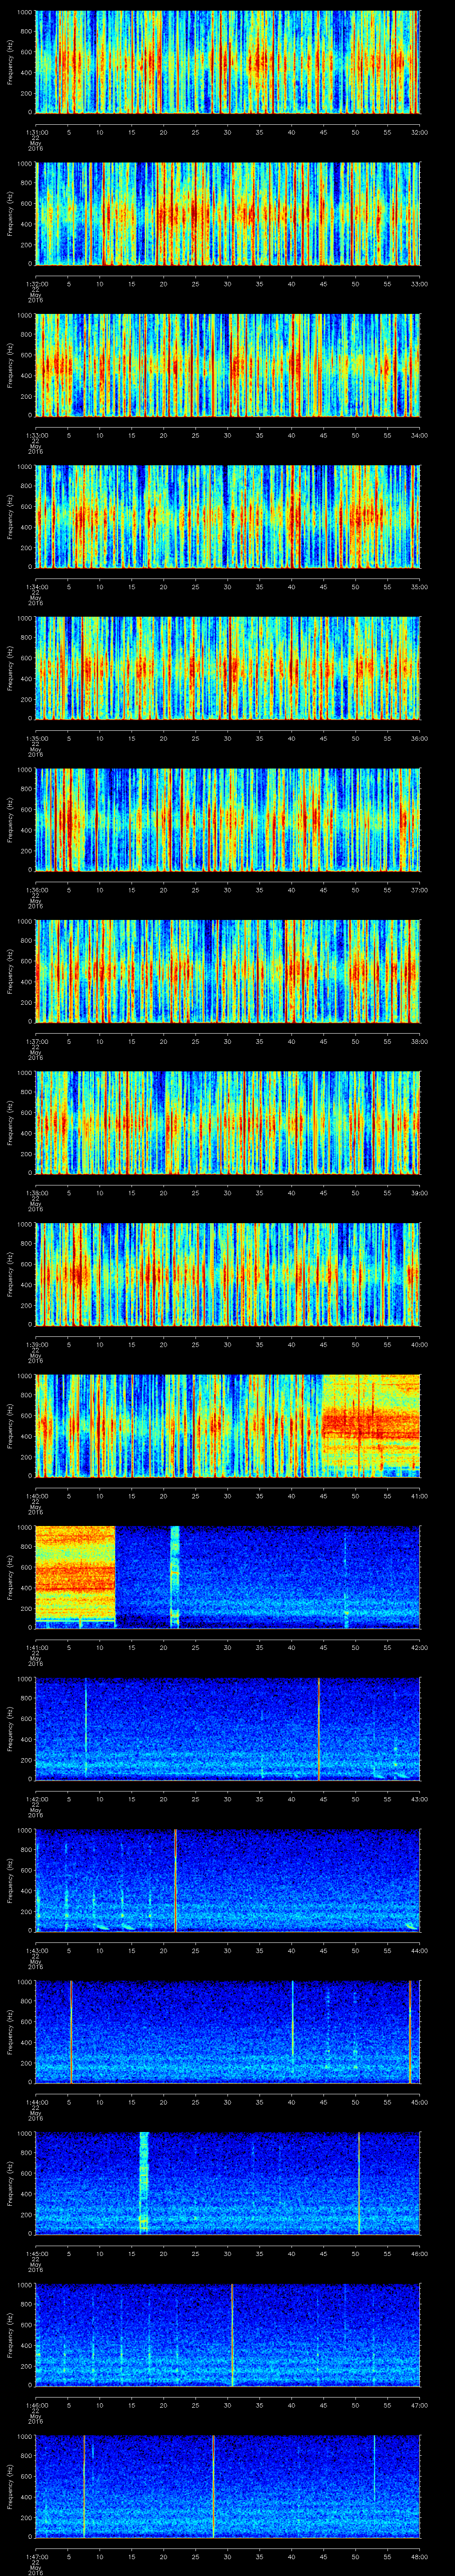Click the "44:00" end time label

click(419, 1950)
